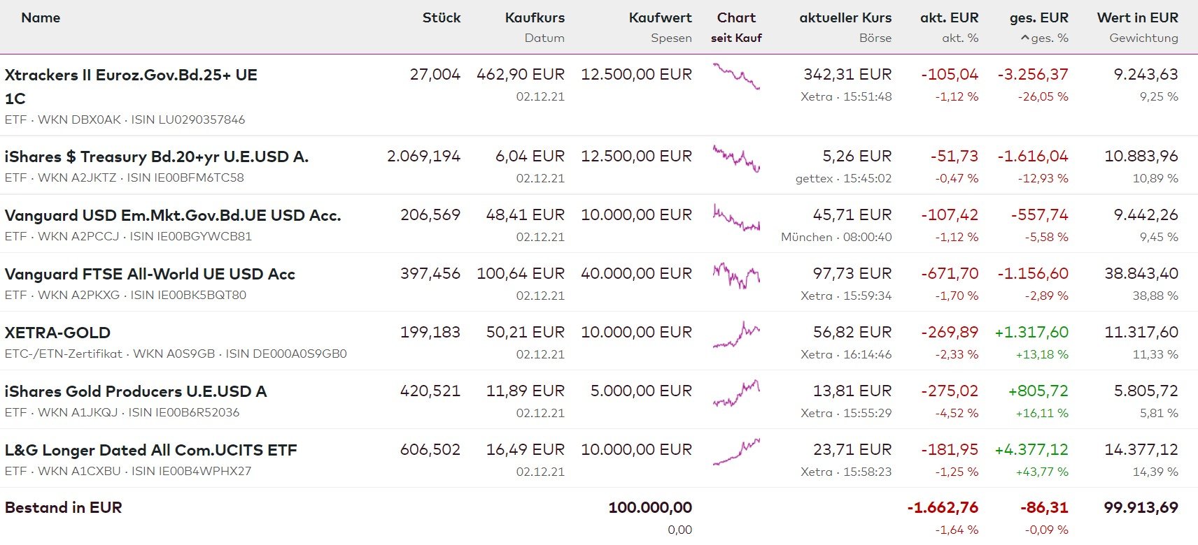Sort positions by Stück column header
Viewport: 1198px width, 545px height.
pos(441,17)
